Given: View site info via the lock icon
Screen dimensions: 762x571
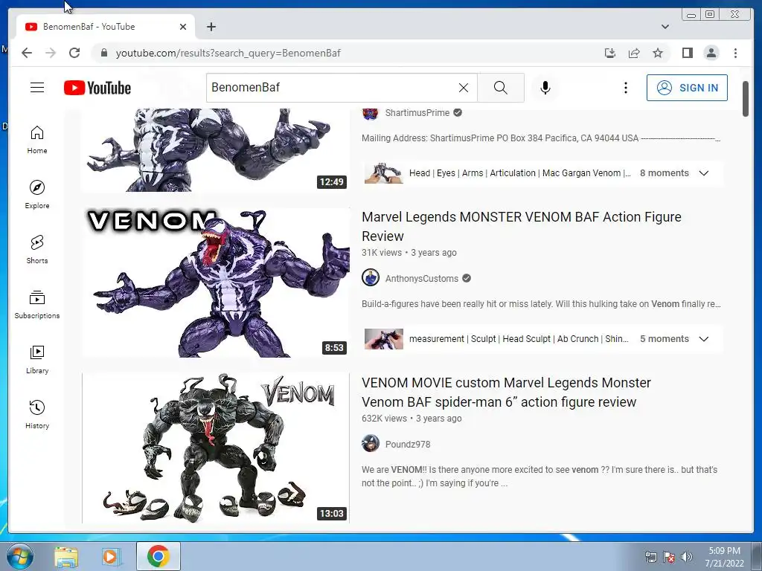Looking at the screenshot, I should click(x=103, y=53).
